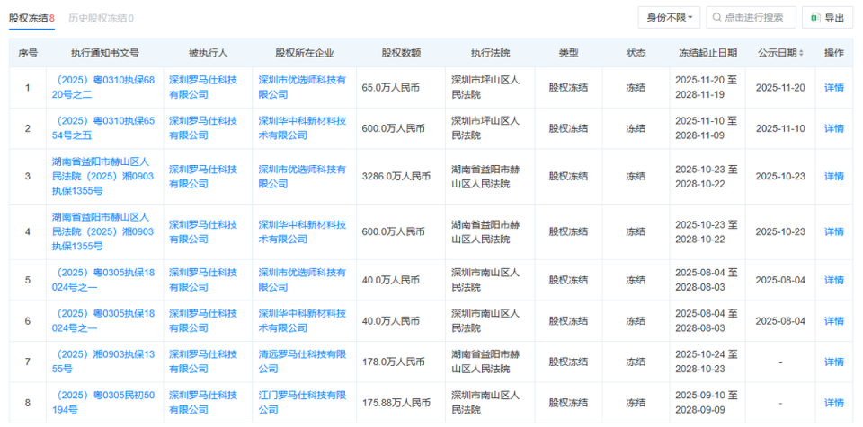
Task: Open 详情 for row 3
Action: tap(834, 177)
